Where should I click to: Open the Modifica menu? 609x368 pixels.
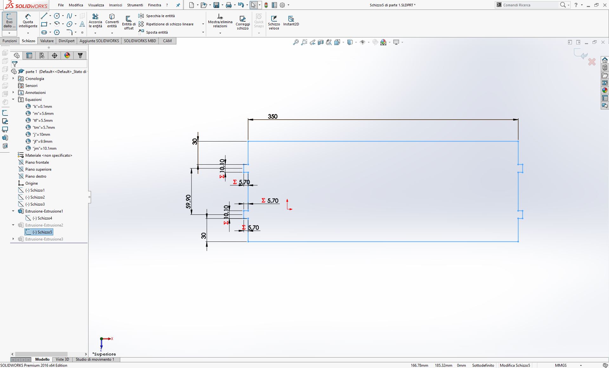click(x=76, y=5)
